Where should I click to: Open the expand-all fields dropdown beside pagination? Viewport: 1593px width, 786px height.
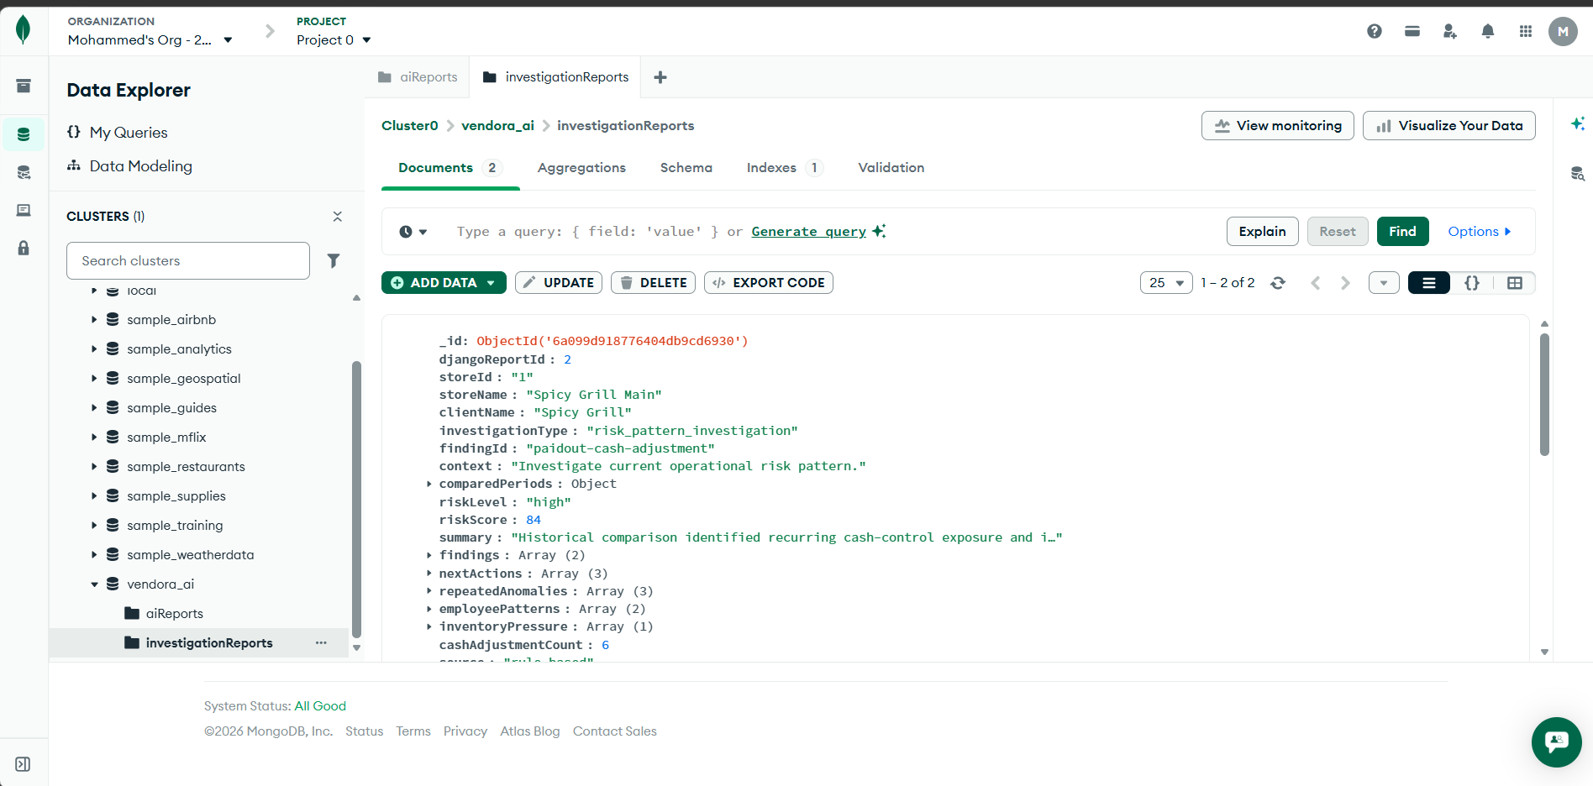pyautogui.click(x=1384, y=283)
